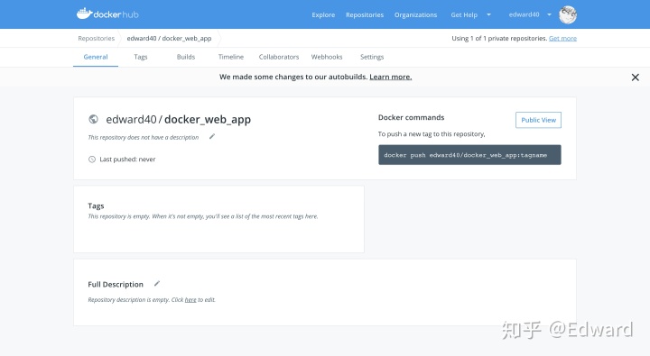Click the docker push command box

(469, 155)
